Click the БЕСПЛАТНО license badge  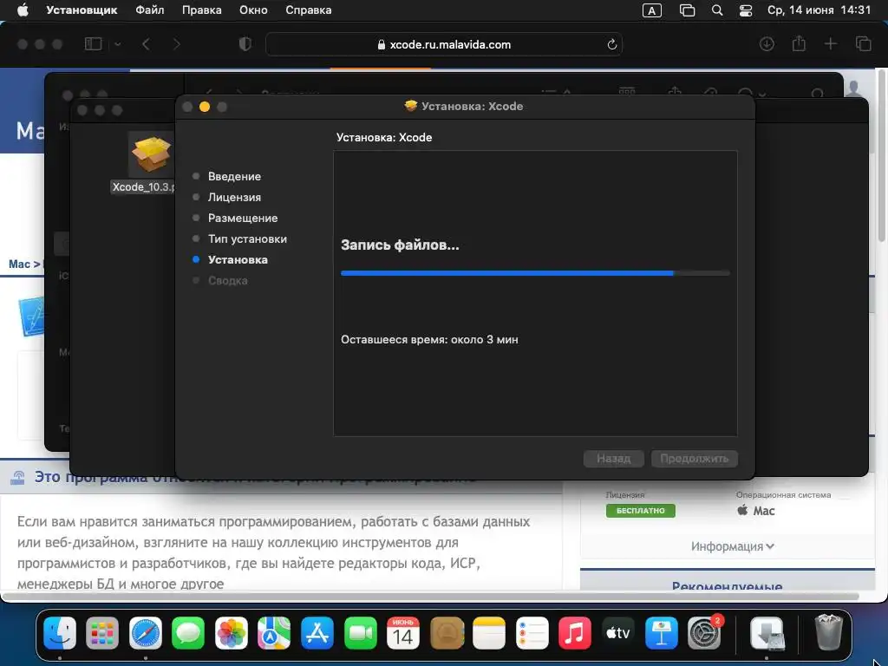coord(641,511)
